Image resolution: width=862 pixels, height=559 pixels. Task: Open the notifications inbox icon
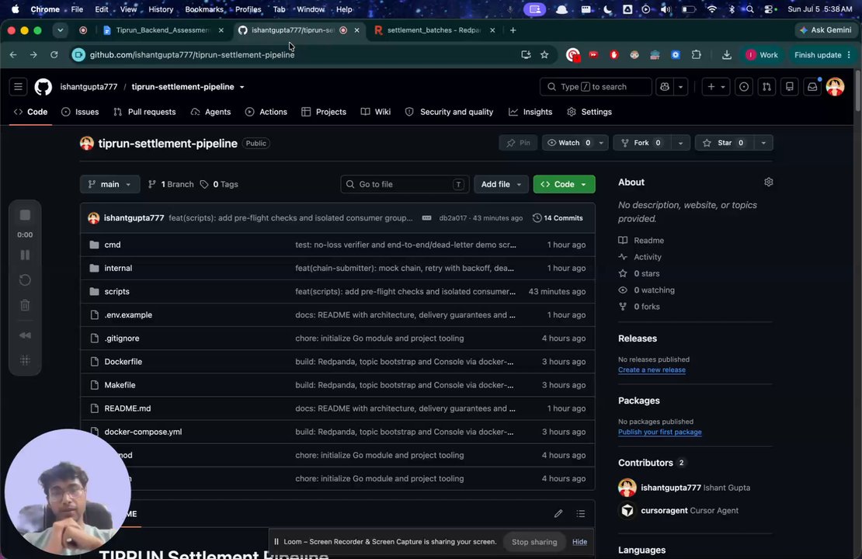pos(812,87)
